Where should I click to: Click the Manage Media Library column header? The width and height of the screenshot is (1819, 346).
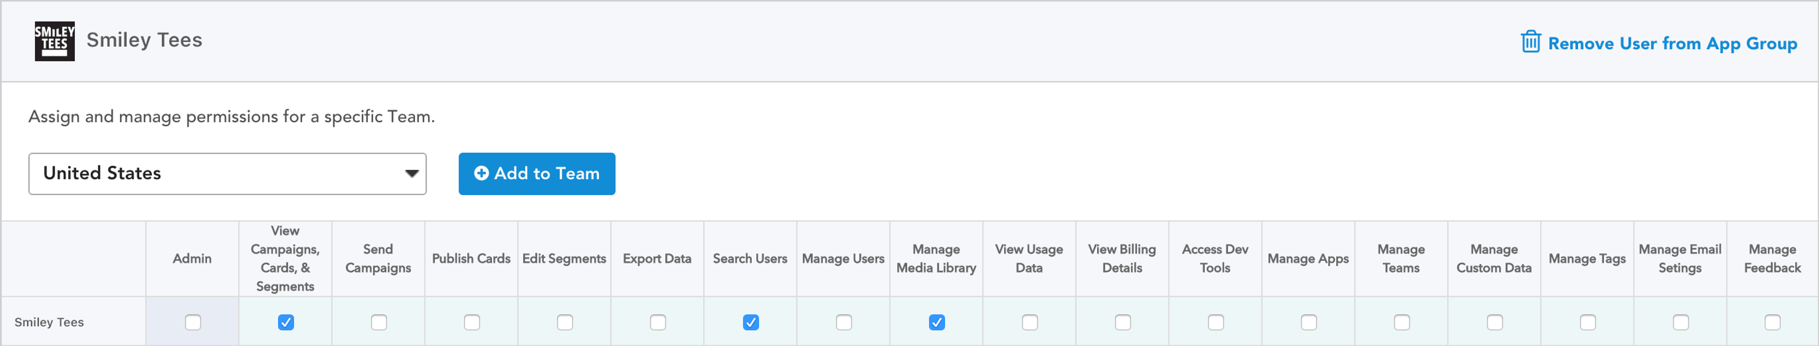pyautogui.click(x=937, y=259)
